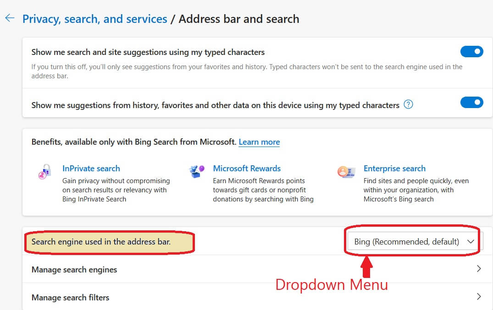Navigate to Privacy, search, and services breadcrumb

pyautogui.click(x=94, y=19)
